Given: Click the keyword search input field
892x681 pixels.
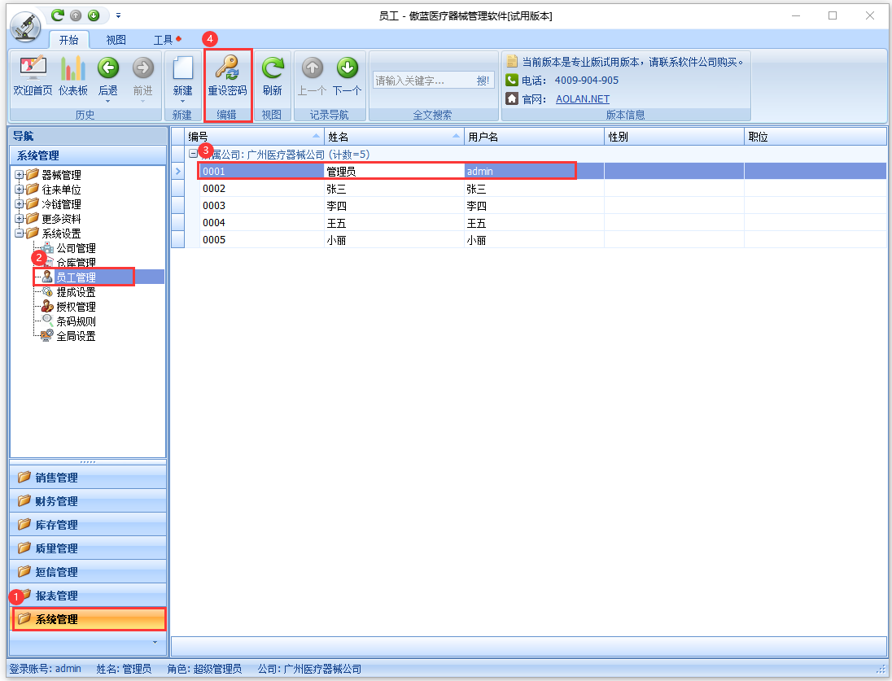Looking at the screenshot, I should pyautogui.click(x=422, y=81).
